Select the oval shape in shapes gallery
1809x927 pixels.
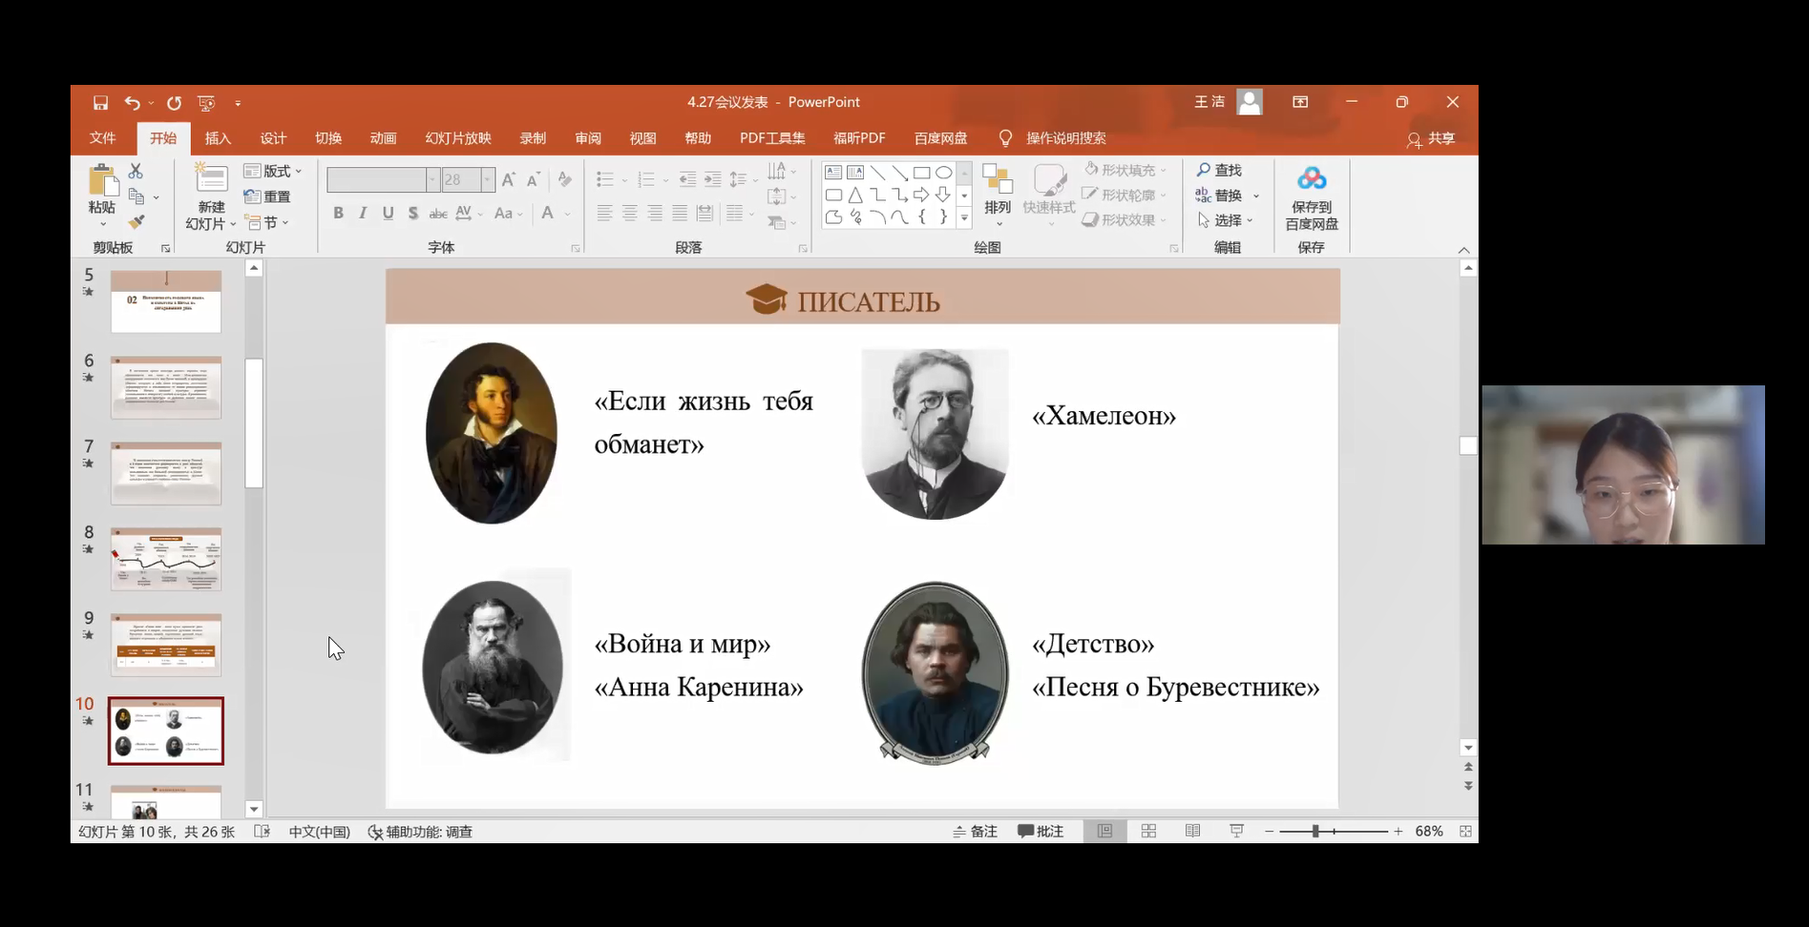[x=944, y=173]
